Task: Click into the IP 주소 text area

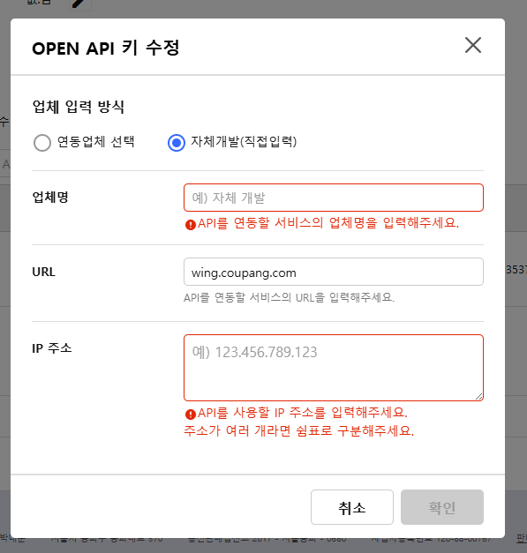Action: (333, 368)
